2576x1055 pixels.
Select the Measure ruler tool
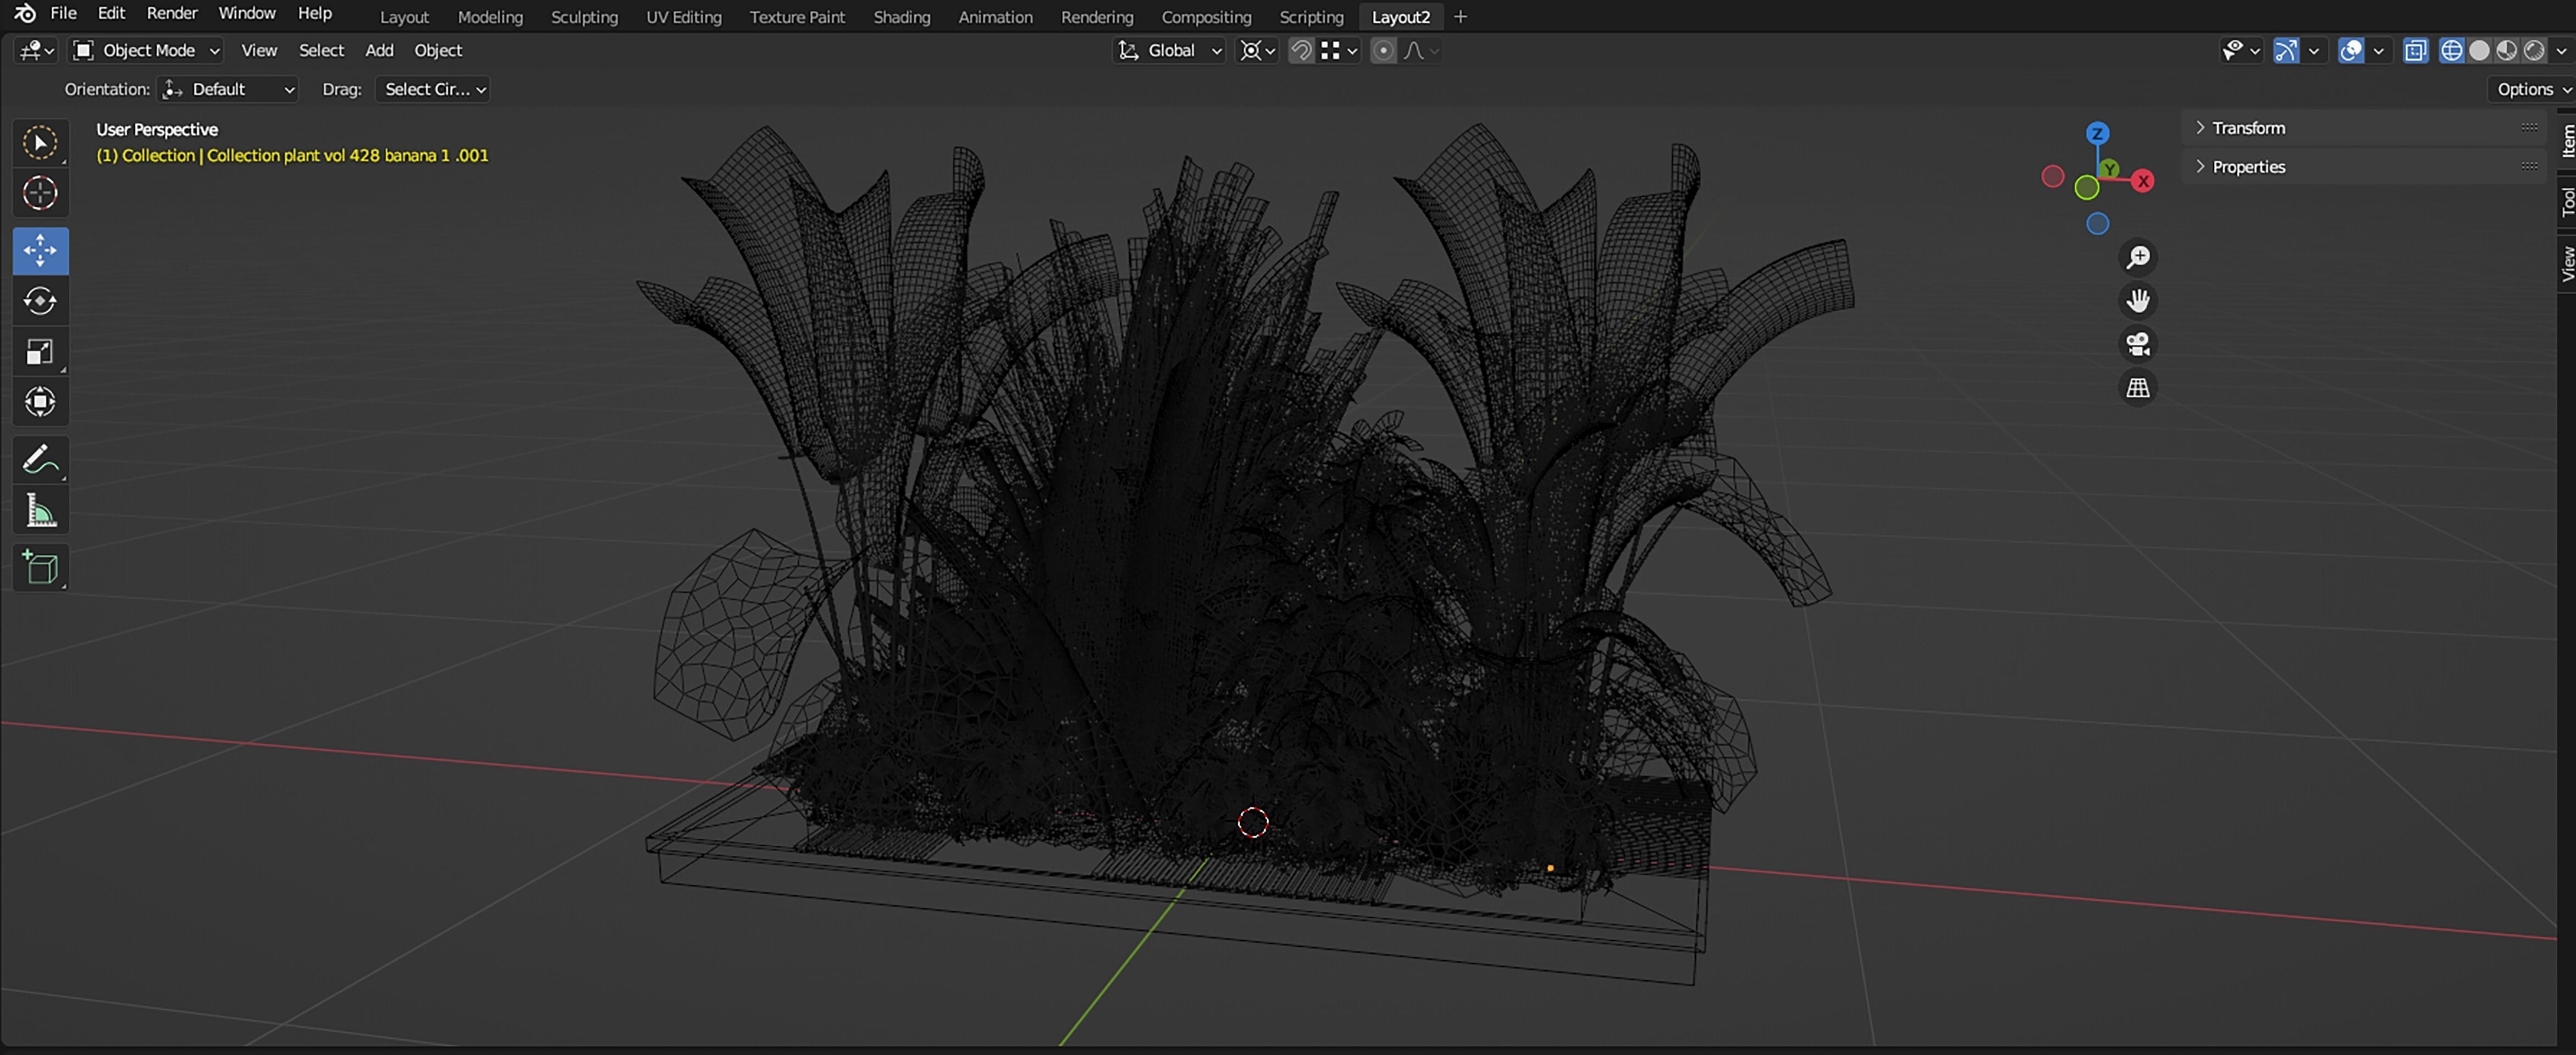(x=40, y=511)
